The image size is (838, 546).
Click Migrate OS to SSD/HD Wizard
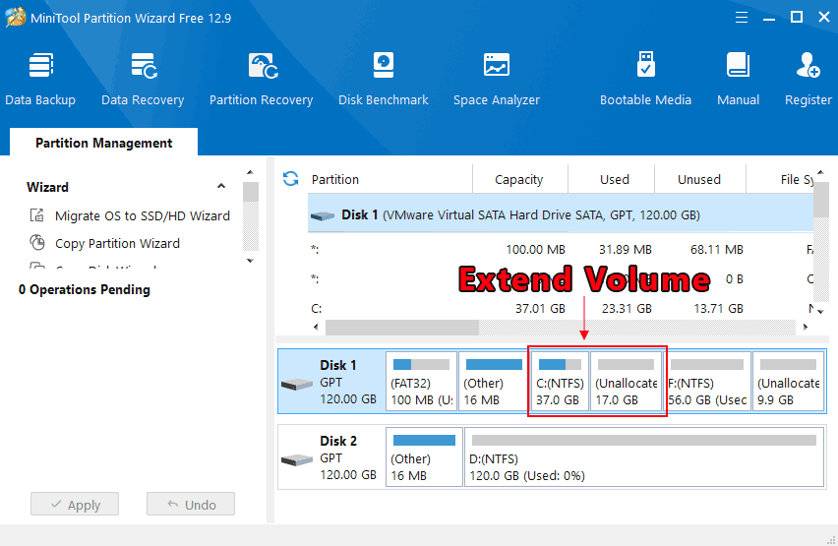[142, 215]
